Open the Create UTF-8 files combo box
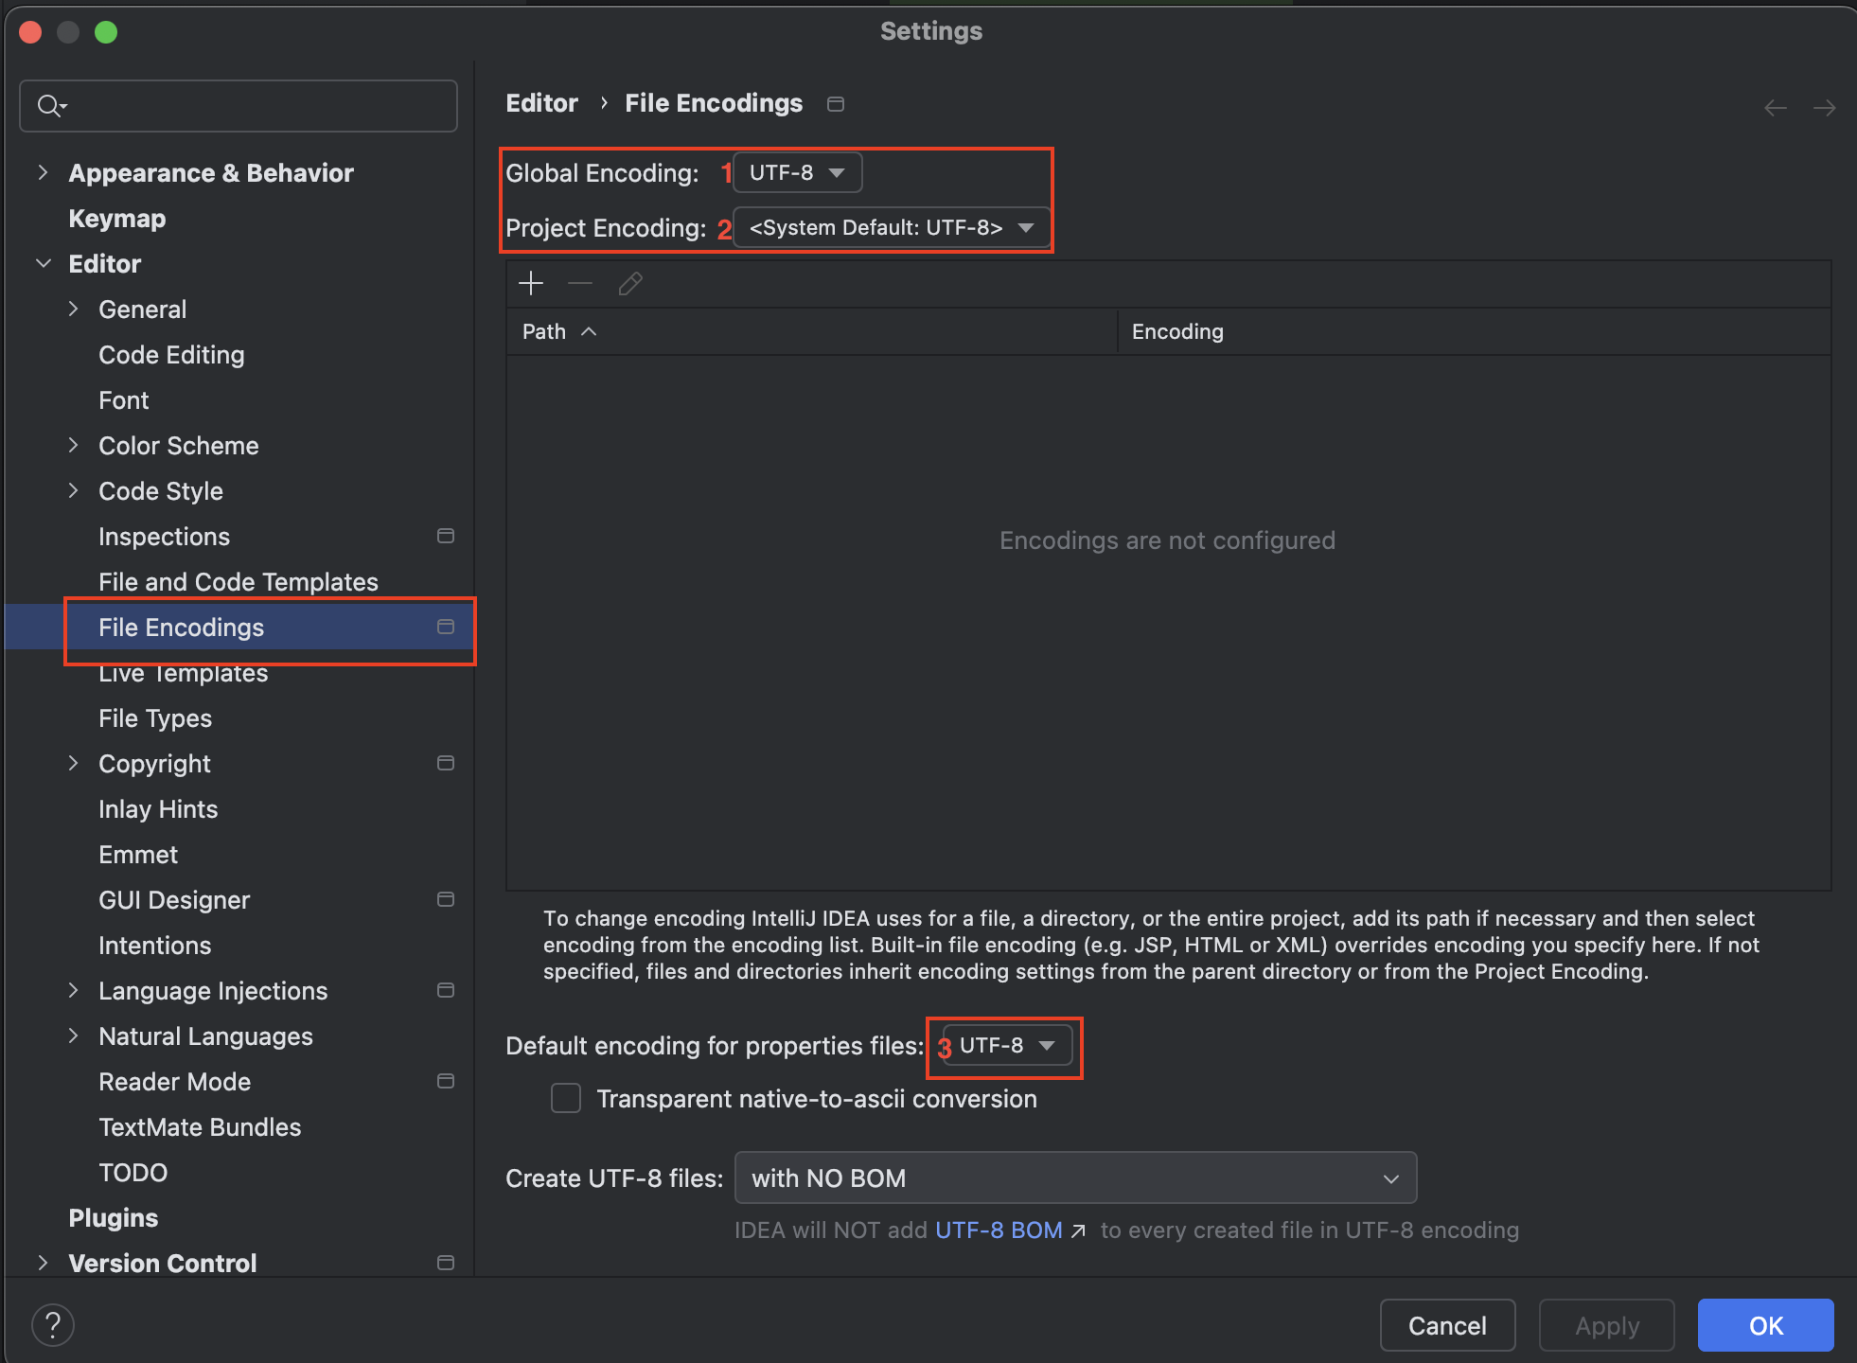1857x1363 pixels. pos(1075,1178)
